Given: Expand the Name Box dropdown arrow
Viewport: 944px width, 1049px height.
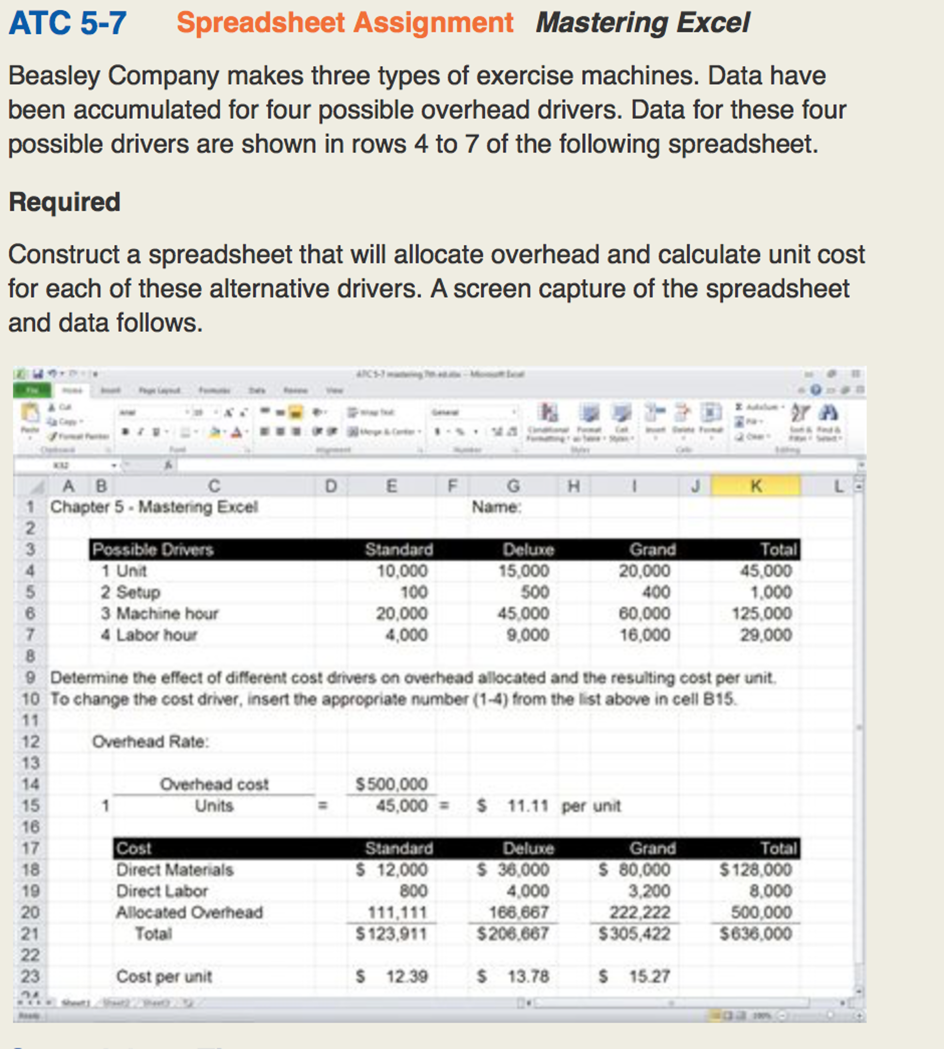Looking at the screenshot, I should pos(114,466).
